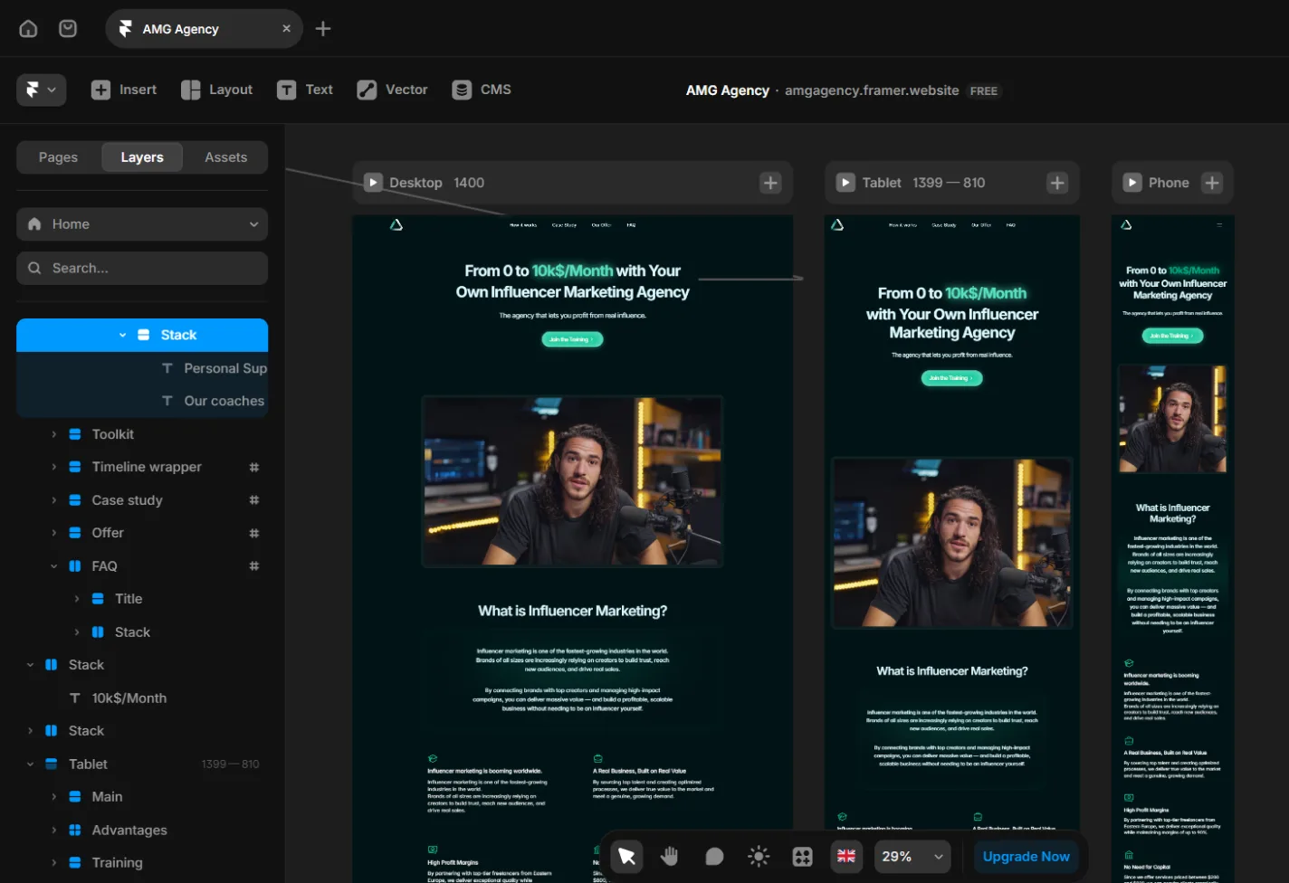Expand the Training layer
Screen dimensions: 1289x883
53,863
